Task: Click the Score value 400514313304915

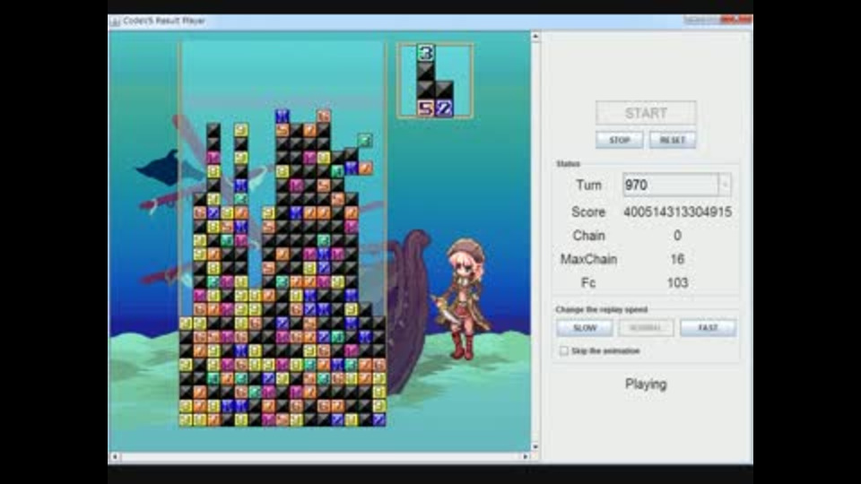Action: (x=678, y=212)
